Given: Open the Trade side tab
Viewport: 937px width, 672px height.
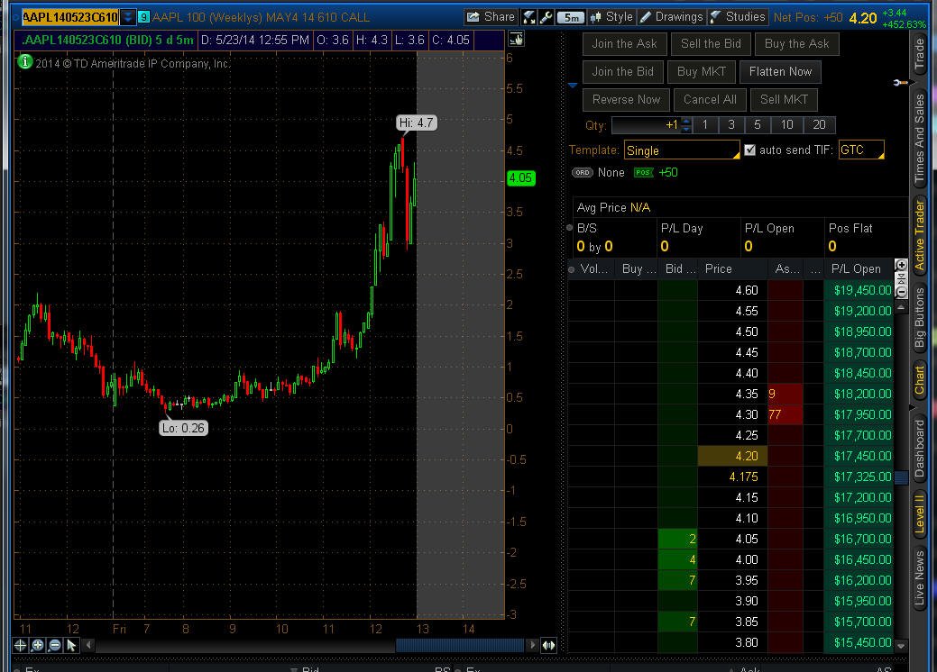Looking at the screenshot, I should (x=920, y=52).
